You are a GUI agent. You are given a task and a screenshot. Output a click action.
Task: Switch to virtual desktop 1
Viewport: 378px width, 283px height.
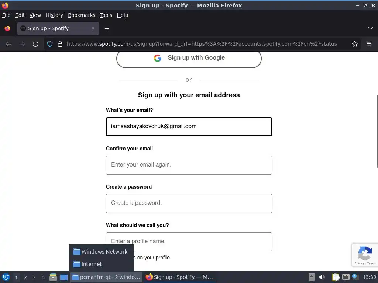coord(16,277)
